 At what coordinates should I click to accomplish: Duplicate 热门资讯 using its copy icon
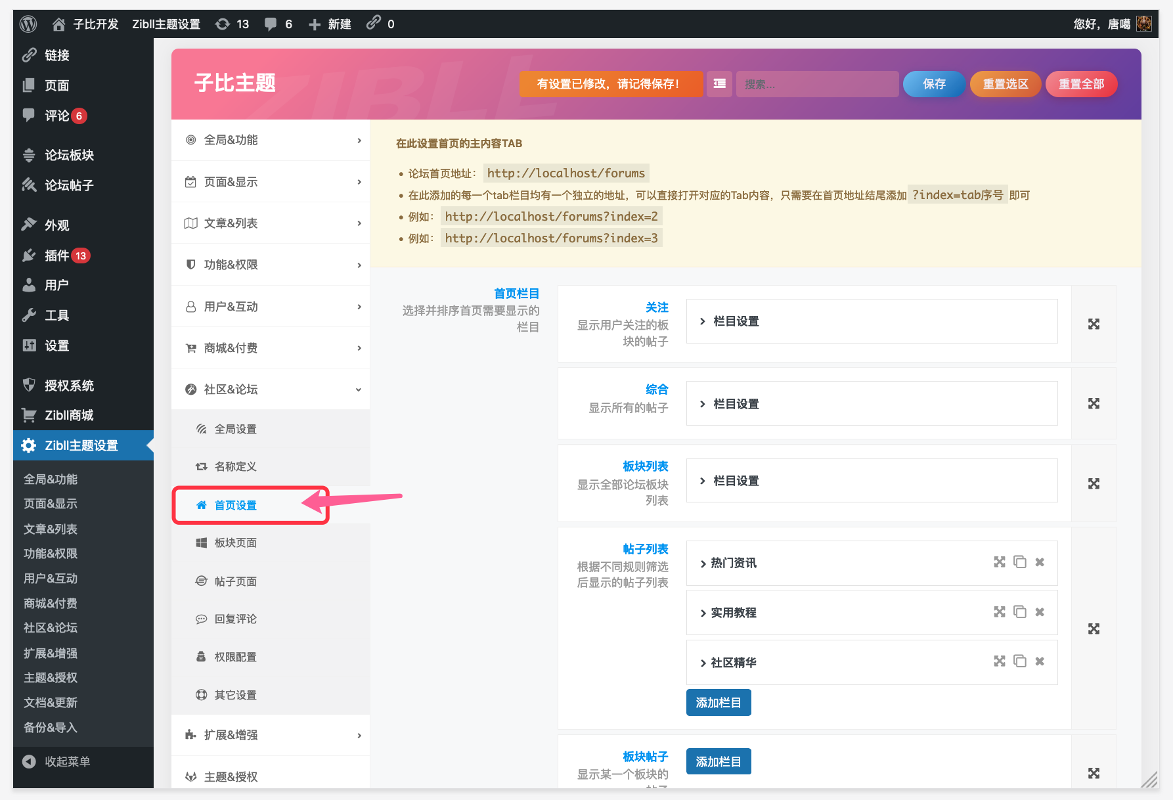pyautogui.click(x=1019, y=562)
